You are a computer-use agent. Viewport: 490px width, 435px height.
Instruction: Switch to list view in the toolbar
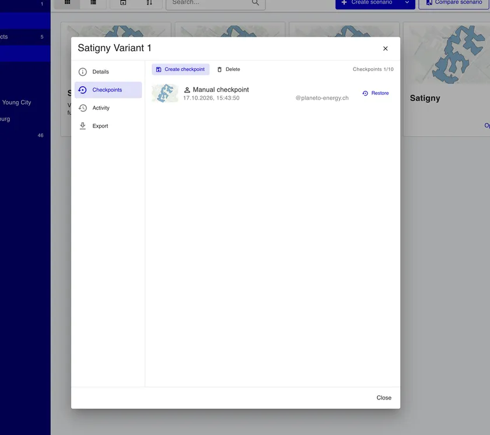(93, 2)
